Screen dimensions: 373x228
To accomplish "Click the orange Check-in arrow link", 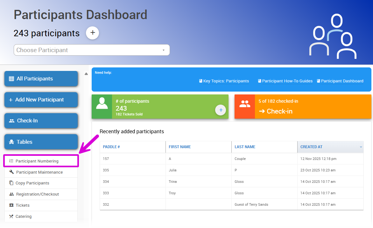I will point(276,111).
